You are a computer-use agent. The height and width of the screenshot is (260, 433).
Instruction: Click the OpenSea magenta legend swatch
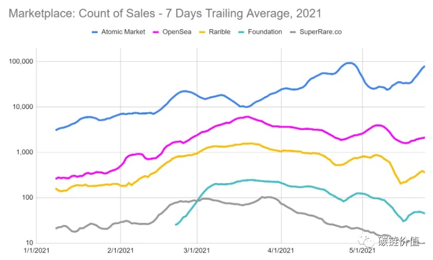(x=156, y=32)
